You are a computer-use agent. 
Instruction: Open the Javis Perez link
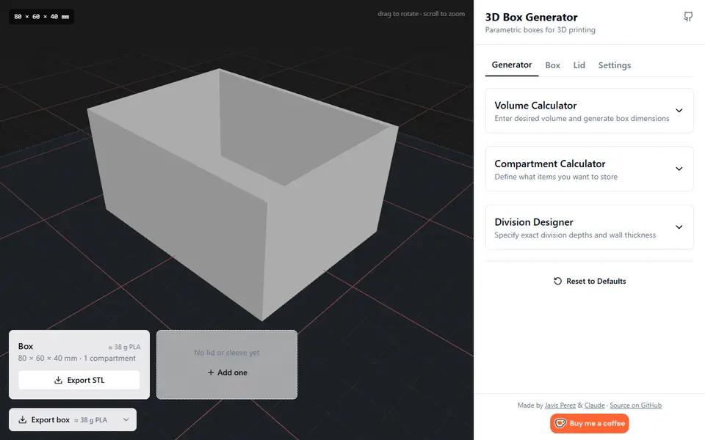(x=560, y=405)
